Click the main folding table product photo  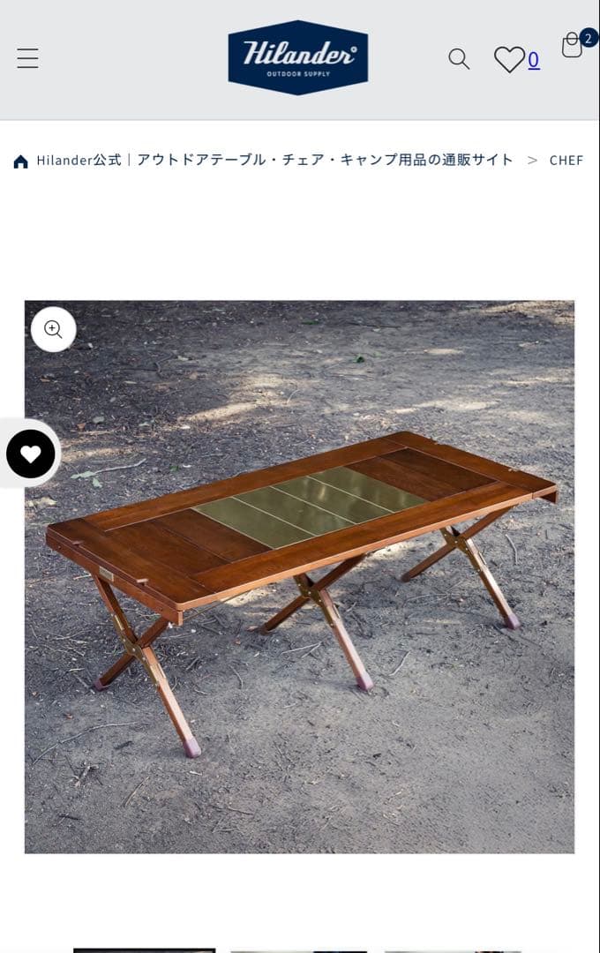click(299, 577)
